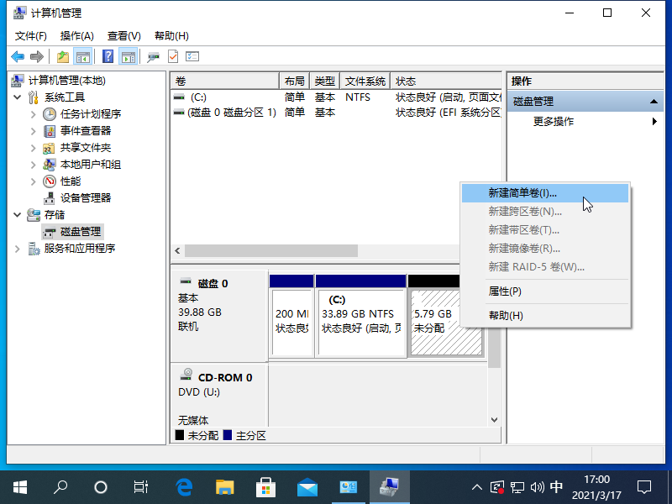Open the 查看(V) menu
The width and height of the screenshot is (672, 504).
(x=123, y=35)
